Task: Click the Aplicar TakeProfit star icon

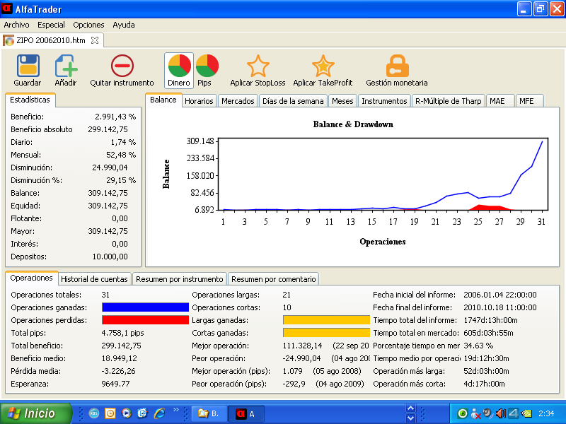Action: (x=323, y=66)
